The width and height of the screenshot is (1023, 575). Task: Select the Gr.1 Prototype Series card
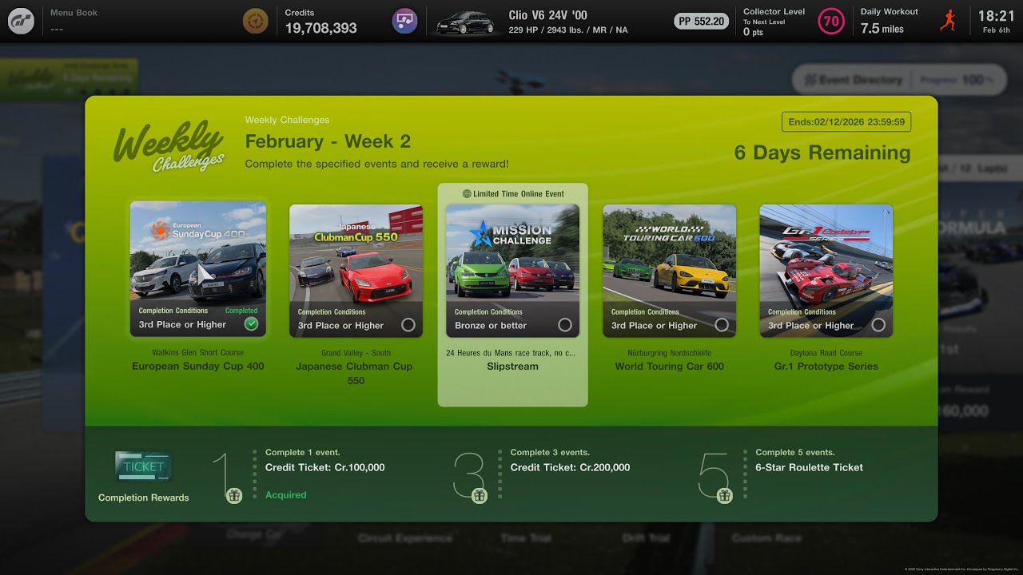coord(826,271)
